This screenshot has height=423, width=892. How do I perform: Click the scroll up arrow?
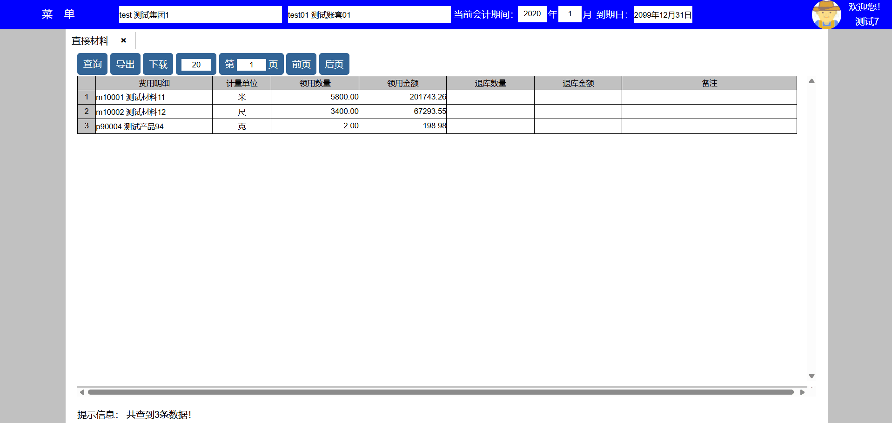tap(812, 81)
